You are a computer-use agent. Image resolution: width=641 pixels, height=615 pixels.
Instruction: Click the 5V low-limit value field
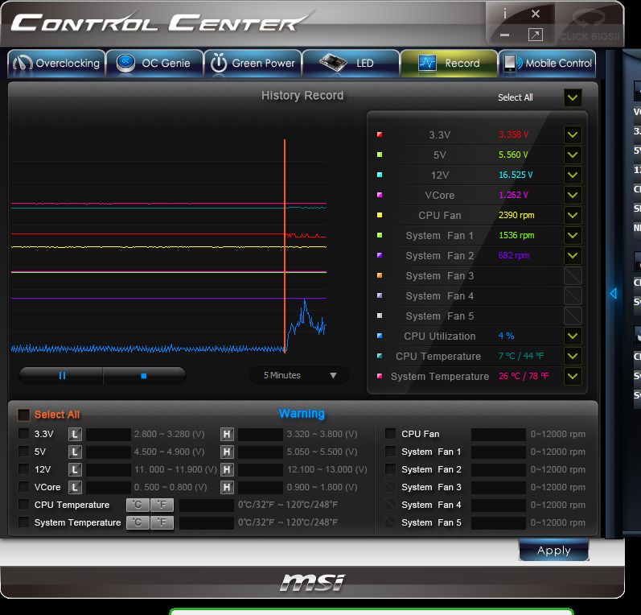click(x=108, y=452)
